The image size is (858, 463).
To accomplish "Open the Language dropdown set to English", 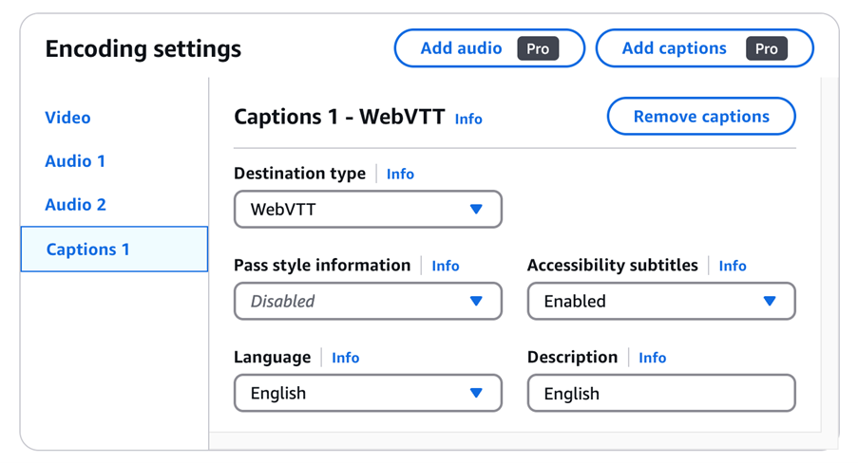I will pyautogui.click(x=368, y=394).
